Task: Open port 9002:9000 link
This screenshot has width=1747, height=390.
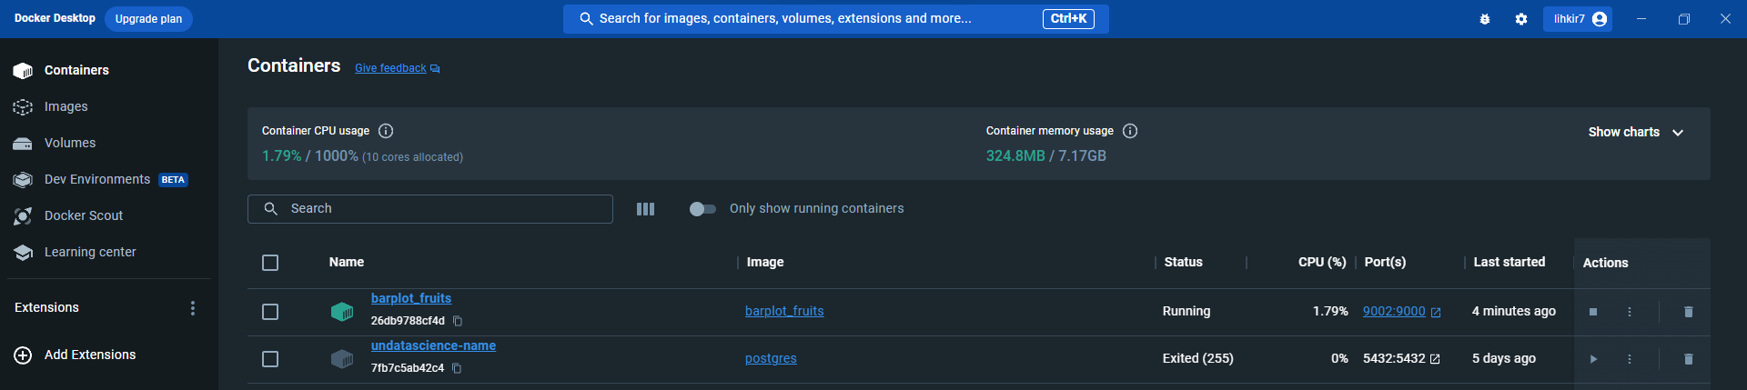Action: (x=1394, y=311)
